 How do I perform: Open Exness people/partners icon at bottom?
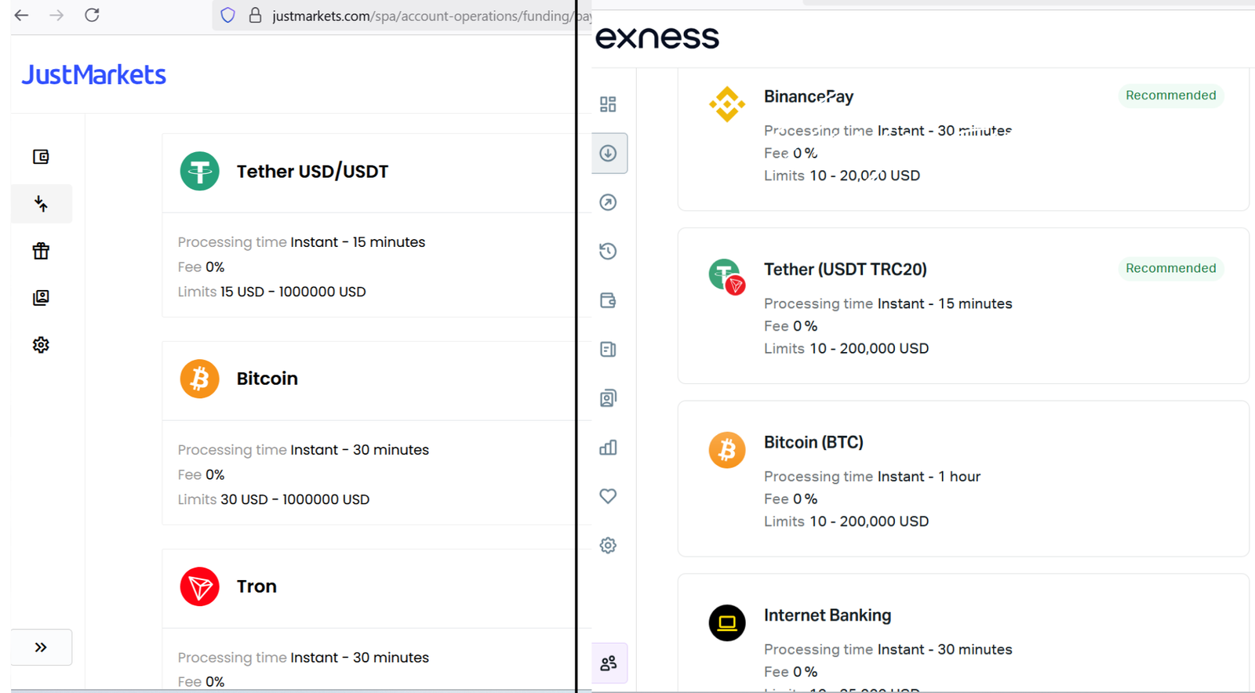[609, 663]
